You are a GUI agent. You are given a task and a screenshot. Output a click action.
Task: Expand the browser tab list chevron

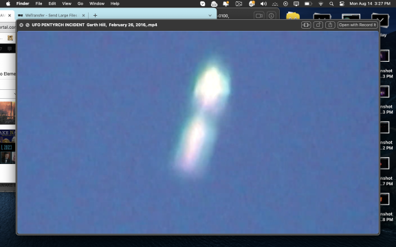tap(210, 15)
